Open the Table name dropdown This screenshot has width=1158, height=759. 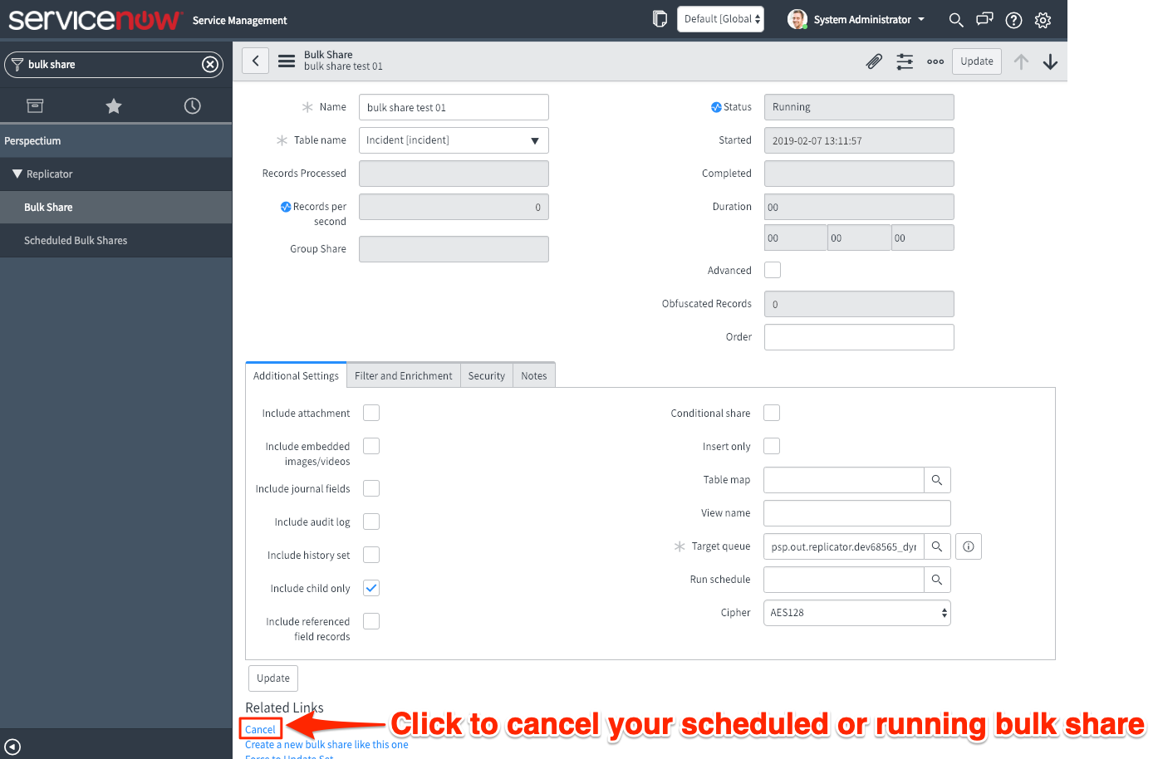coord(454,140)
